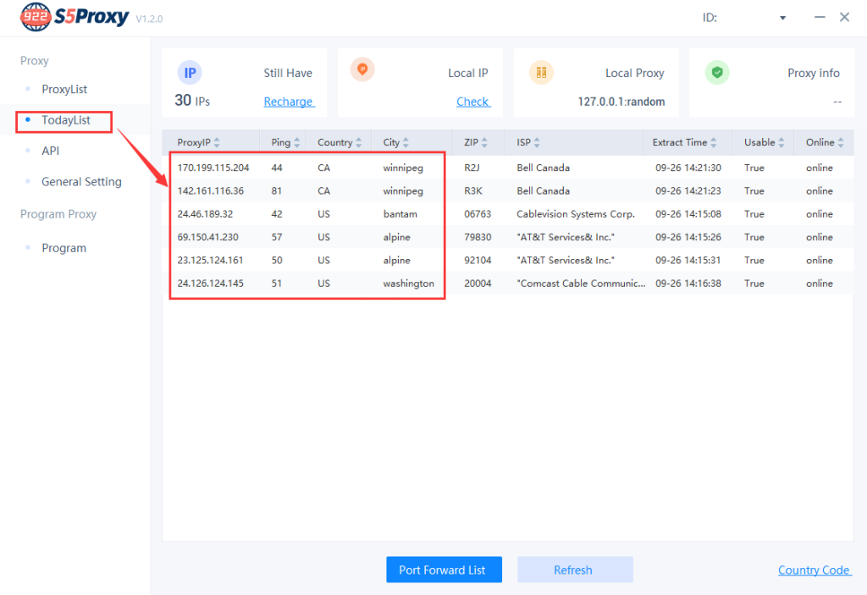Click ZIP cell '20004'
This screenshot has height=595, width=867.
(x=478, y=284)
